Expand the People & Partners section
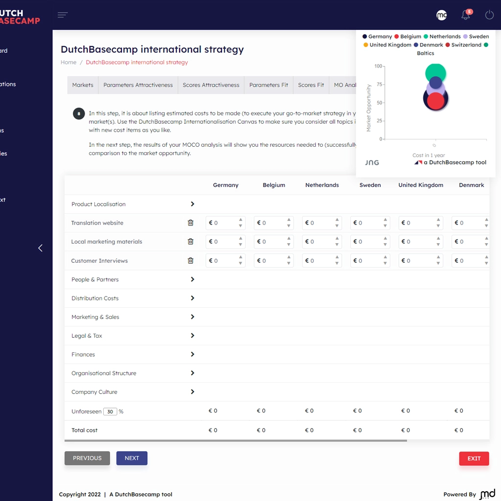The width and height of the screenshot is (501, 501). click(192, 279)
